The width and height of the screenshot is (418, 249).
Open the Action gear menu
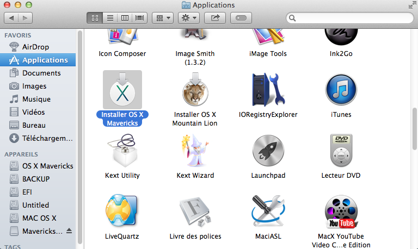189,18
